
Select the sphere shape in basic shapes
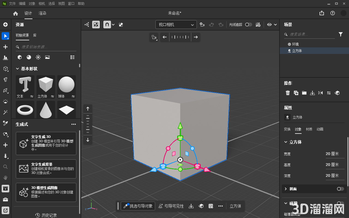pos(66,85)
